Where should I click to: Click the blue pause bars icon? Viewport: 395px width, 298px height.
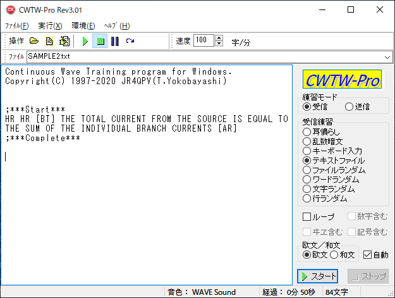tap(115, 41)
